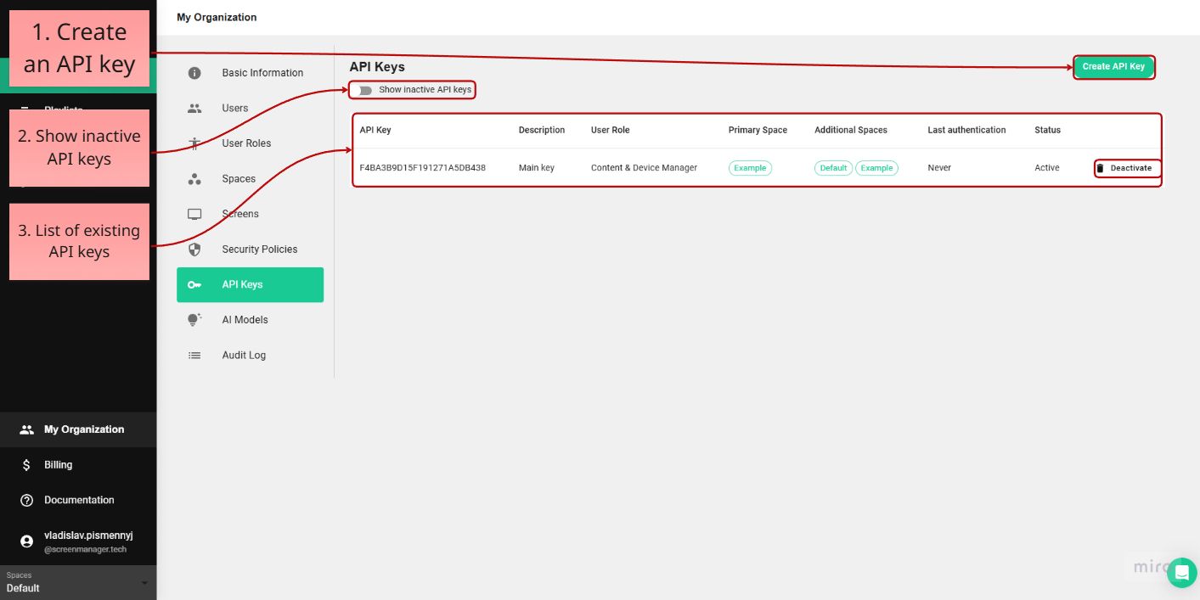This screenshot has height=600, width=1200.
Task: Click the Security Policies shield icon
Action: (x=194, y=250)
